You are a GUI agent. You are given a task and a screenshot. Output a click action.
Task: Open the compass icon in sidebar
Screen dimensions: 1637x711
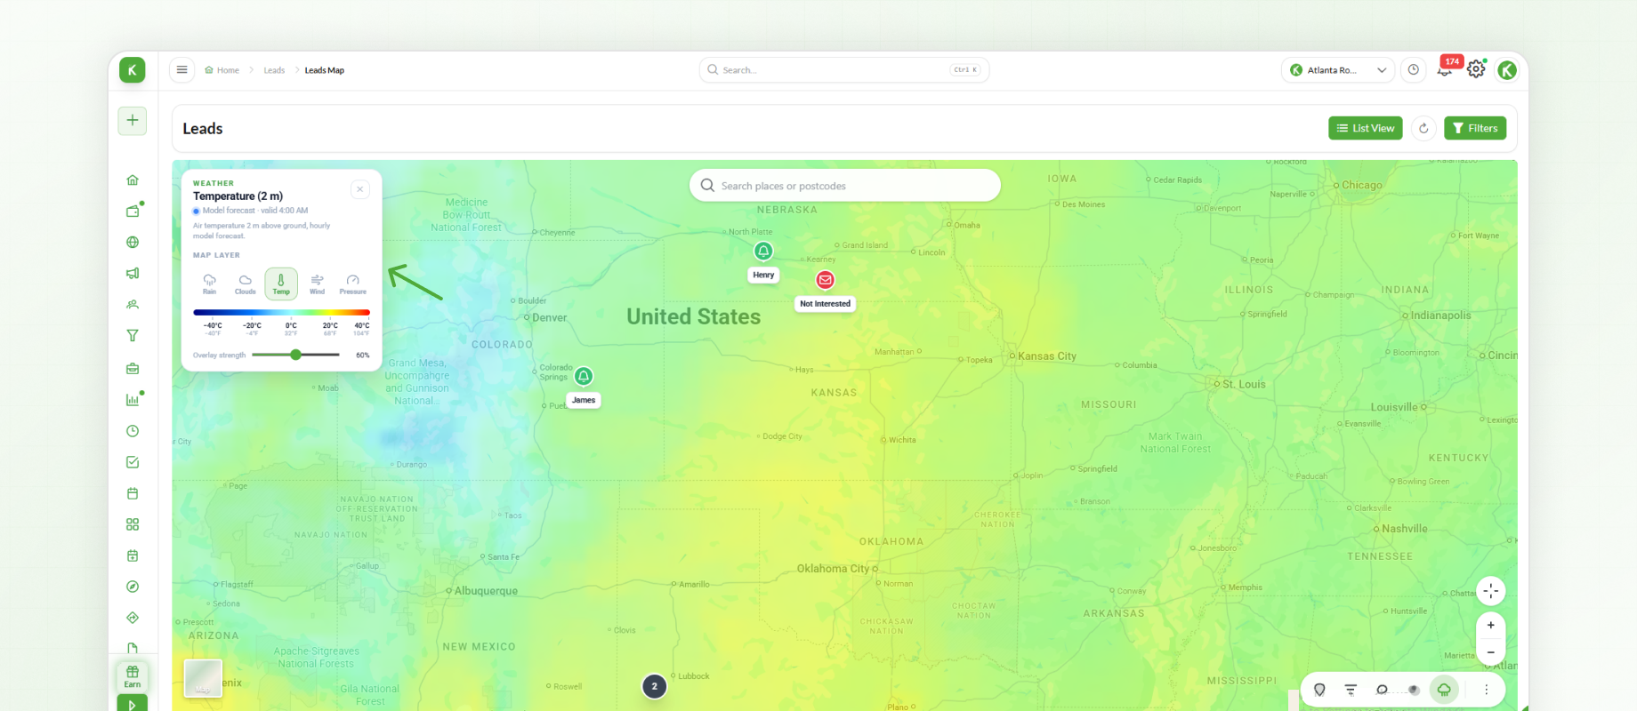pyautogui.click(x=133, y=587)
